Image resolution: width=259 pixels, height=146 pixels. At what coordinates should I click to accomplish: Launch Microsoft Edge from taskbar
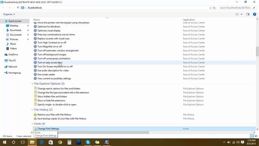click(x=42, y=142)
